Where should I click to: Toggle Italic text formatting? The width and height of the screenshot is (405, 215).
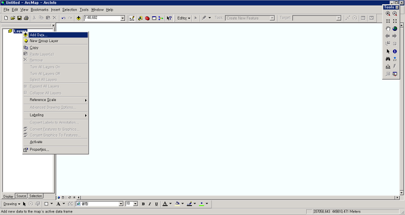tap(149, 204)
